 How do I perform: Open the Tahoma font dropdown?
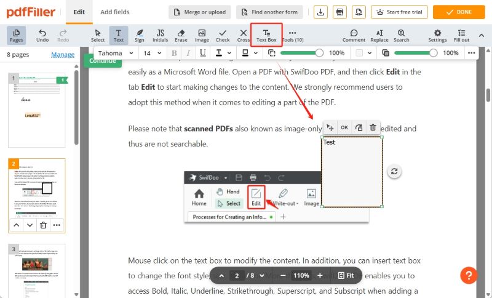[x=116, y=53]
